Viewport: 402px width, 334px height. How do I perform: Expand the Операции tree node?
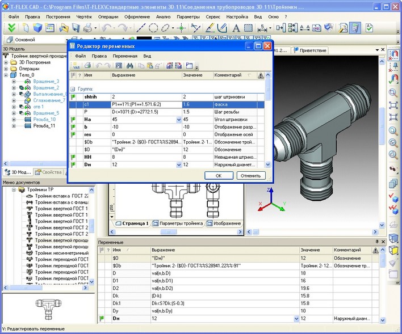[x=6, y=69]
